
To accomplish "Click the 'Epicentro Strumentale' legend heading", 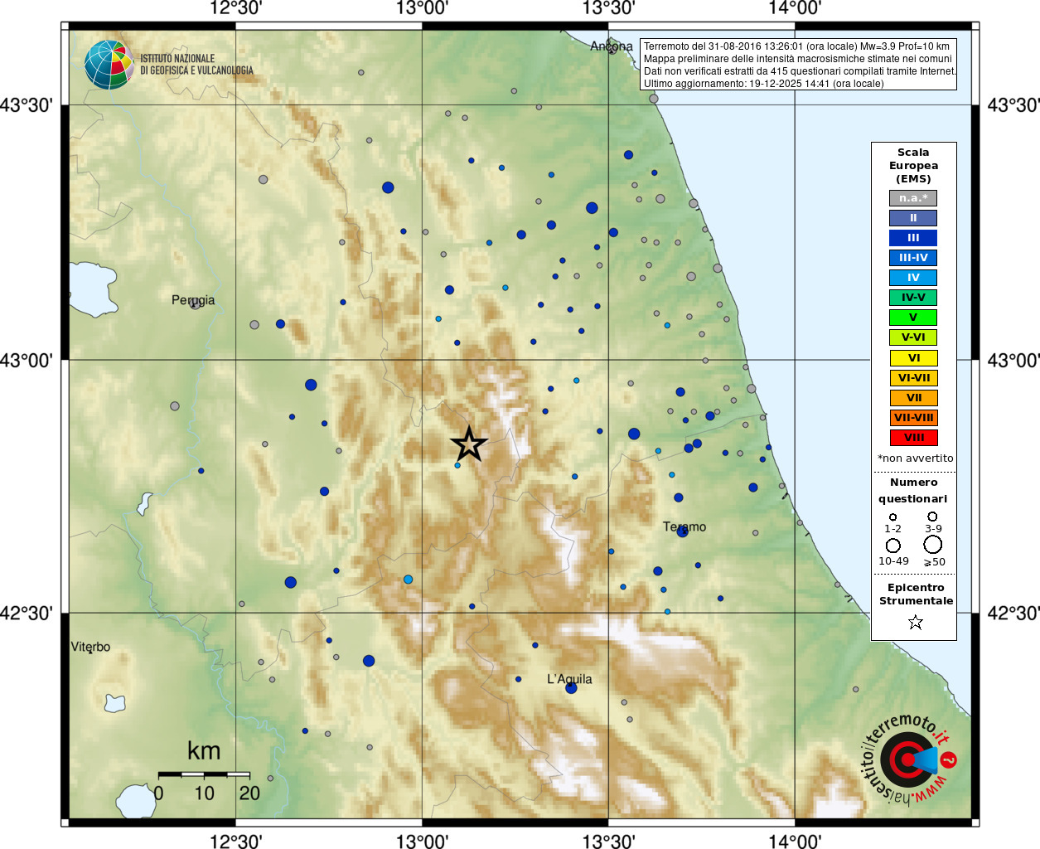I will coord(916,594).
